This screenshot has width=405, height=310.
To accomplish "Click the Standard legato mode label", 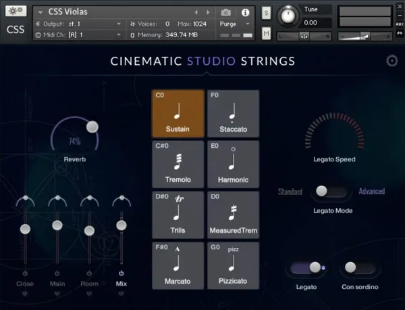I will coord(290,192).
